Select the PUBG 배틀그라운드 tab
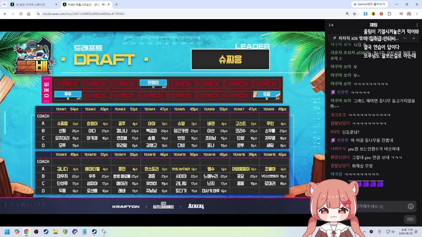422x237 pixels. (x=84, y=5)
